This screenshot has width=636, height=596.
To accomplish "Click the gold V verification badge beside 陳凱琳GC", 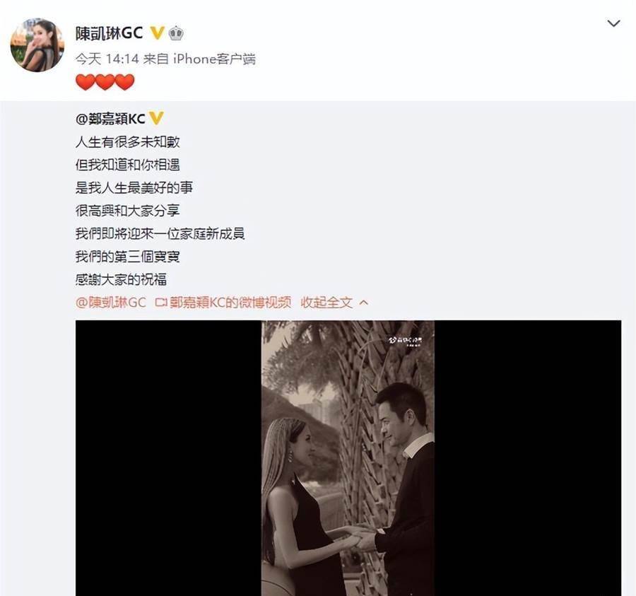I will pos(157,33).
